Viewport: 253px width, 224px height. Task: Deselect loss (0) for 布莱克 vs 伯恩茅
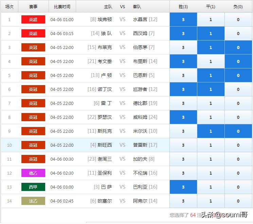tap(238, 47)
